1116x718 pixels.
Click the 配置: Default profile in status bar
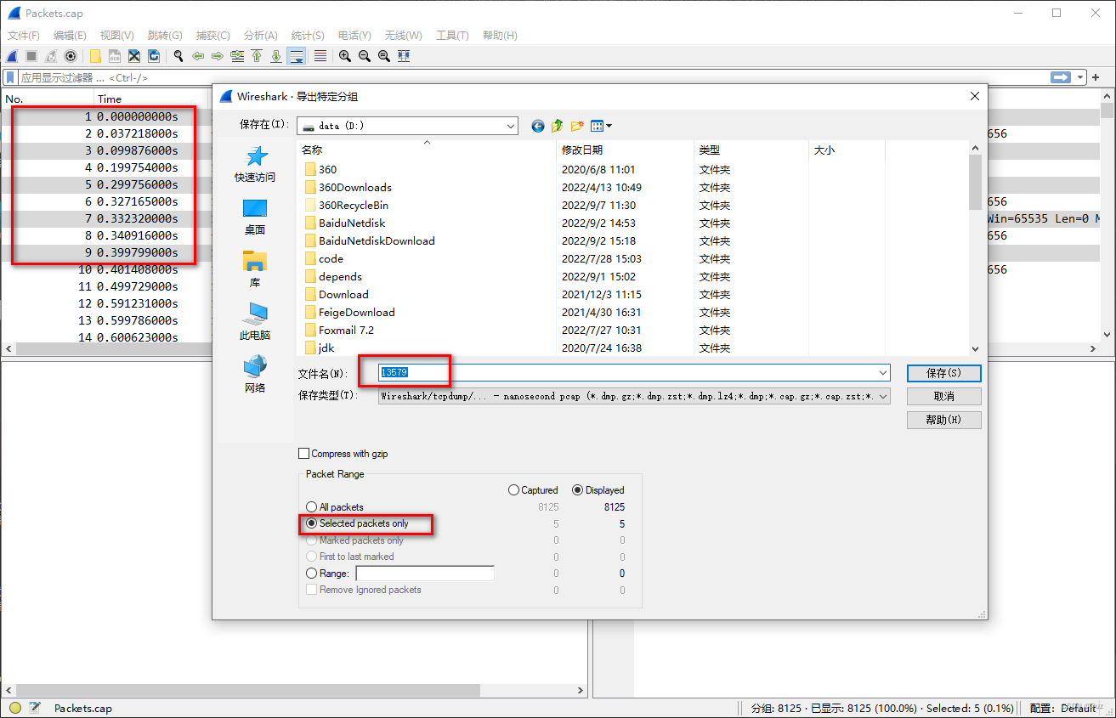[1063, 708]
